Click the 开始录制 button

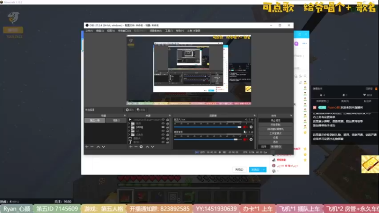coord(275,124)
